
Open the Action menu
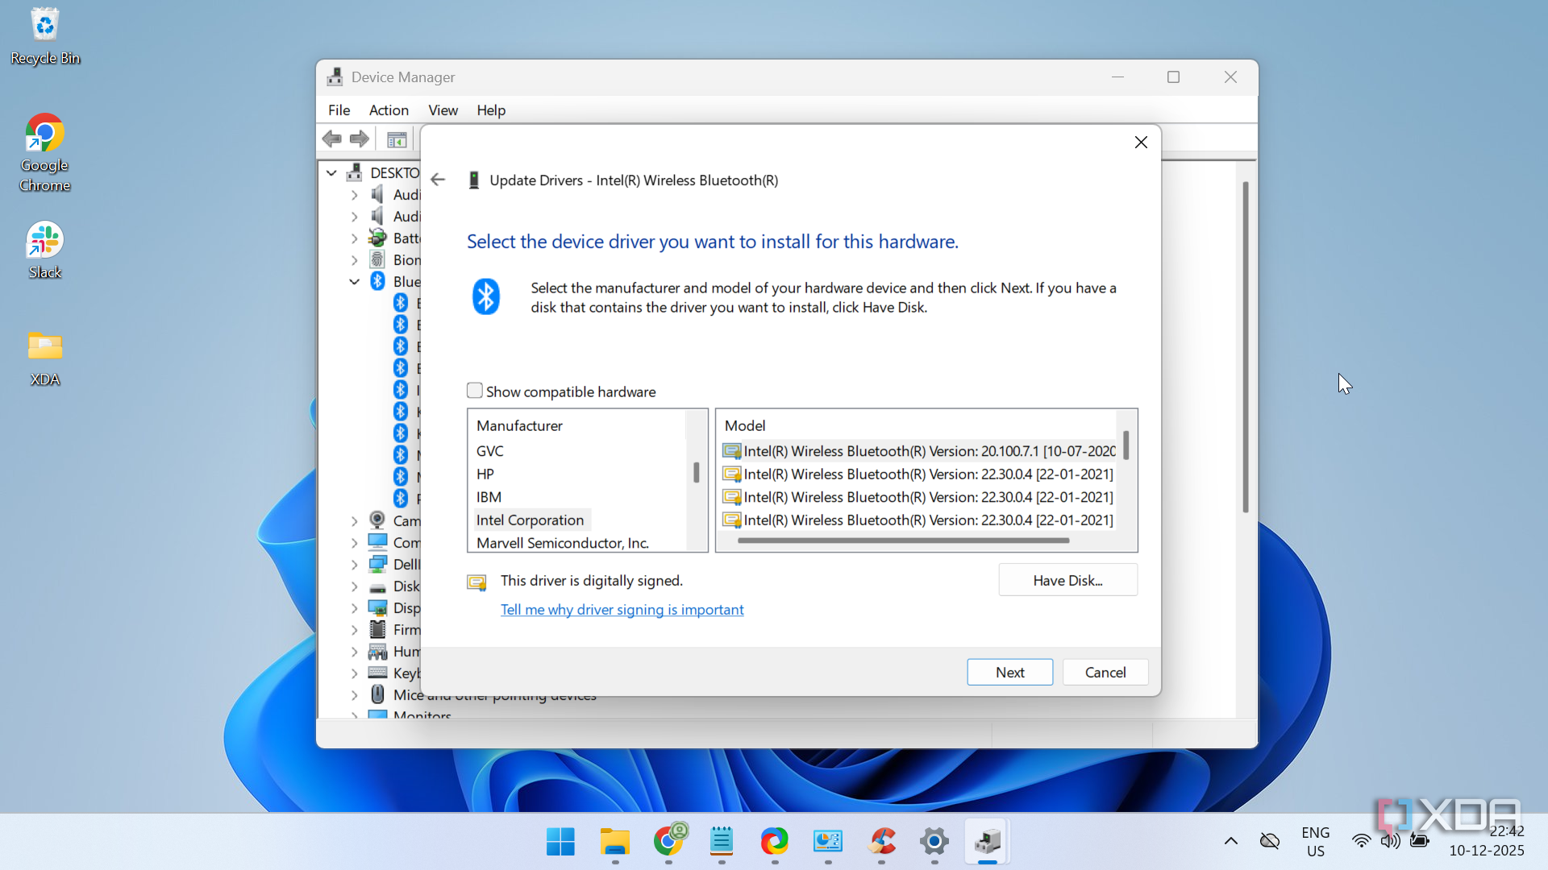[x=388, y=110]
